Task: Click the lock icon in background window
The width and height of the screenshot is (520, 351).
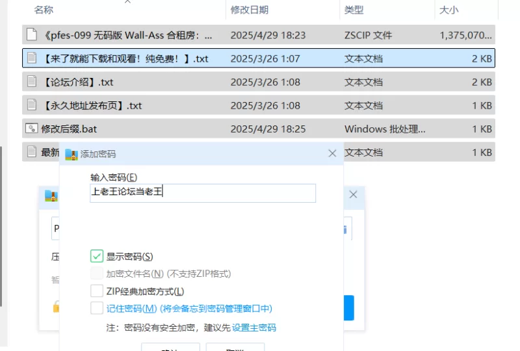Action: 56,307
